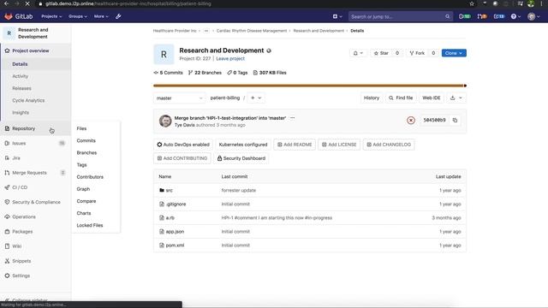Open the 5 Commits link
This screenshot has height=308, width=548.
(168, 73)
